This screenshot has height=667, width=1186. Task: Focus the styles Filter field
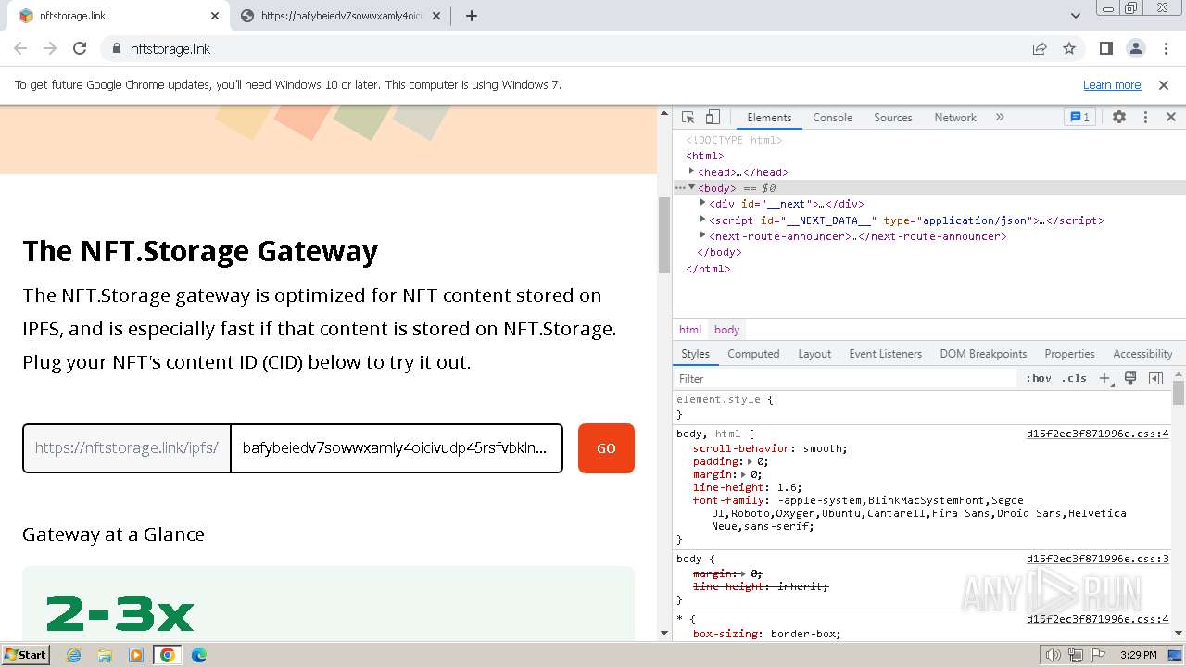click(845, 378)
